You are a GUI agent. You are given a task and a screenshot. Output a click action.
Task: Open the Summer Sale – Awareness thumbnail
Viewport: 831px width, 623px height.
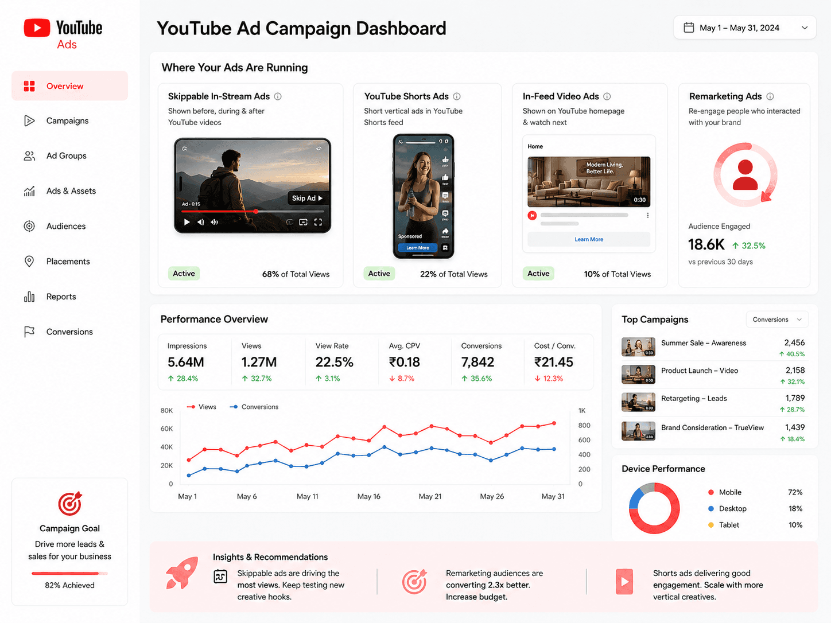tap(638, 347)
